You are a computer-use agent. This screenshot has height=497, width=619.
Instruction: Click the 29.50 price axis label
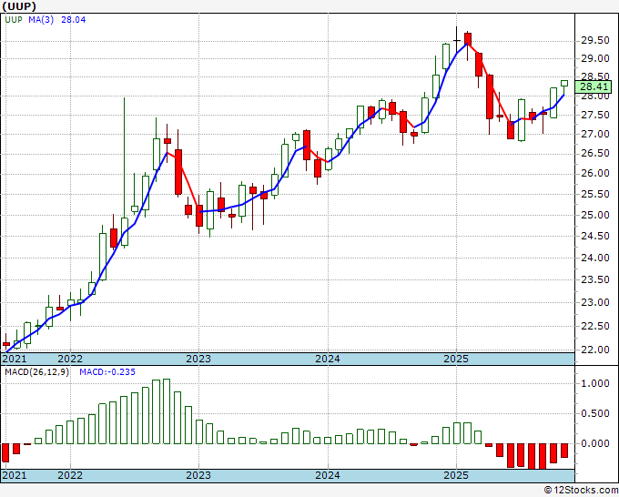595,40
